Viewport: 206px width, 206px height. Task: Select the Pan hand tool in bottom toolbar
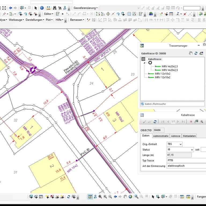click(125, 197)
